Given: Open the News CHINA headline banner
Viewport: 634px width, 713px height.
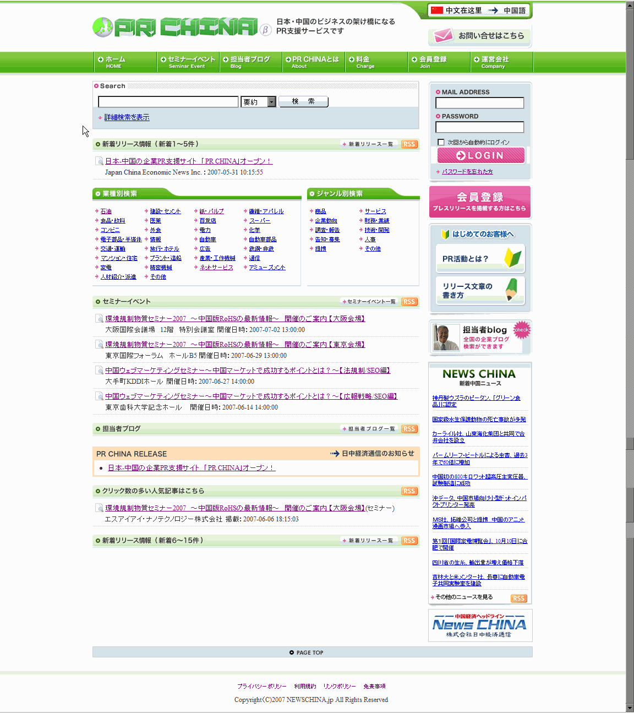Looking at the screenshot, I should point(480,625).
